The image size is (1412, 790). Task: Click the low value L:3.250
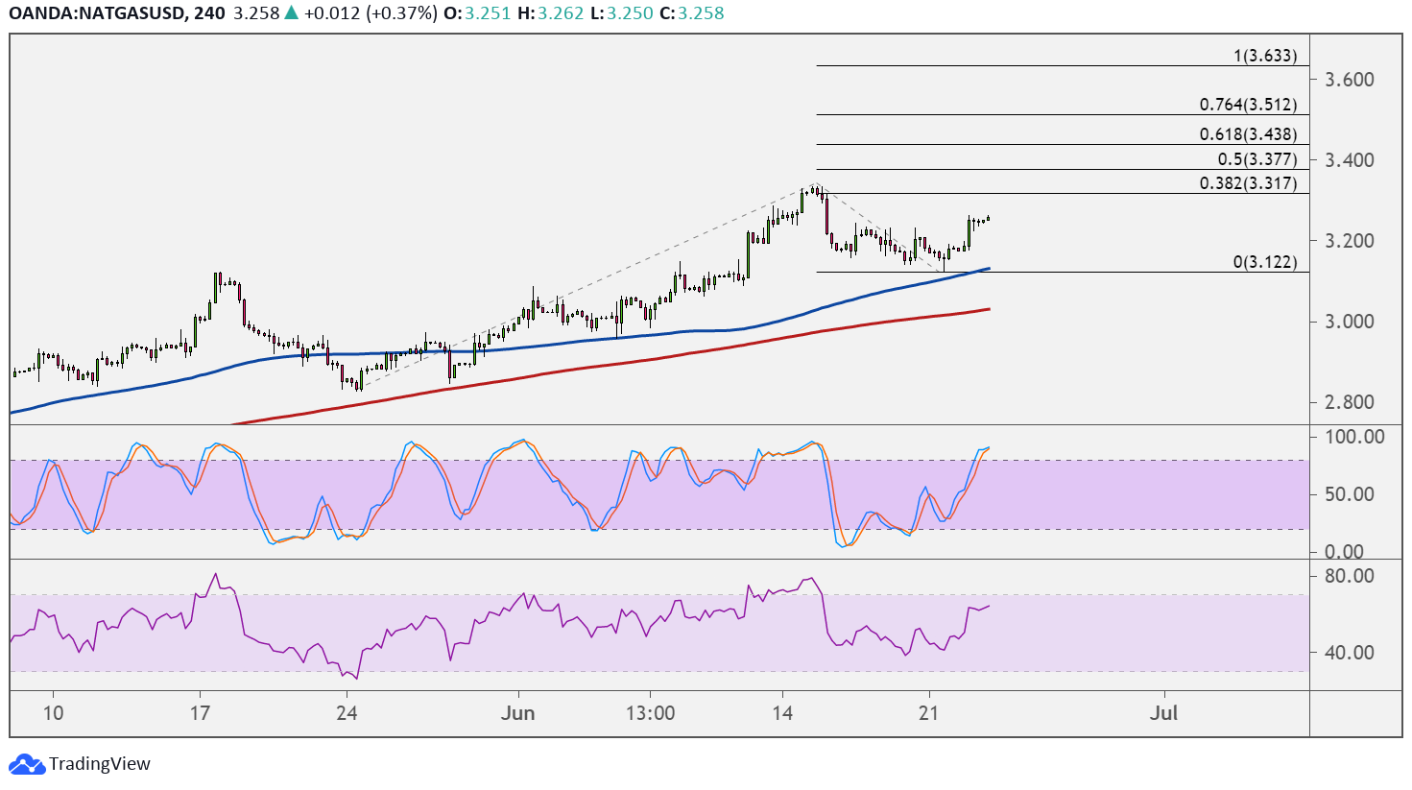[x=621, y=13]
